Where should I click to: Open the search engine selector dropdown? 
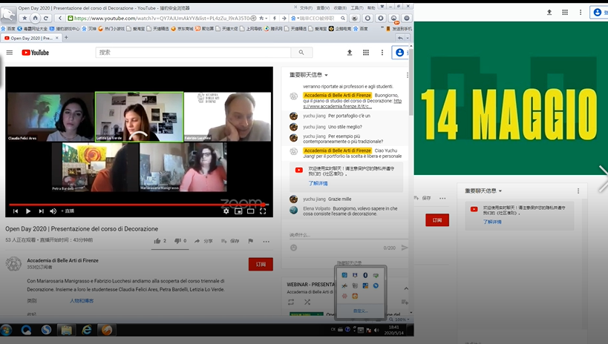(295, 18)
